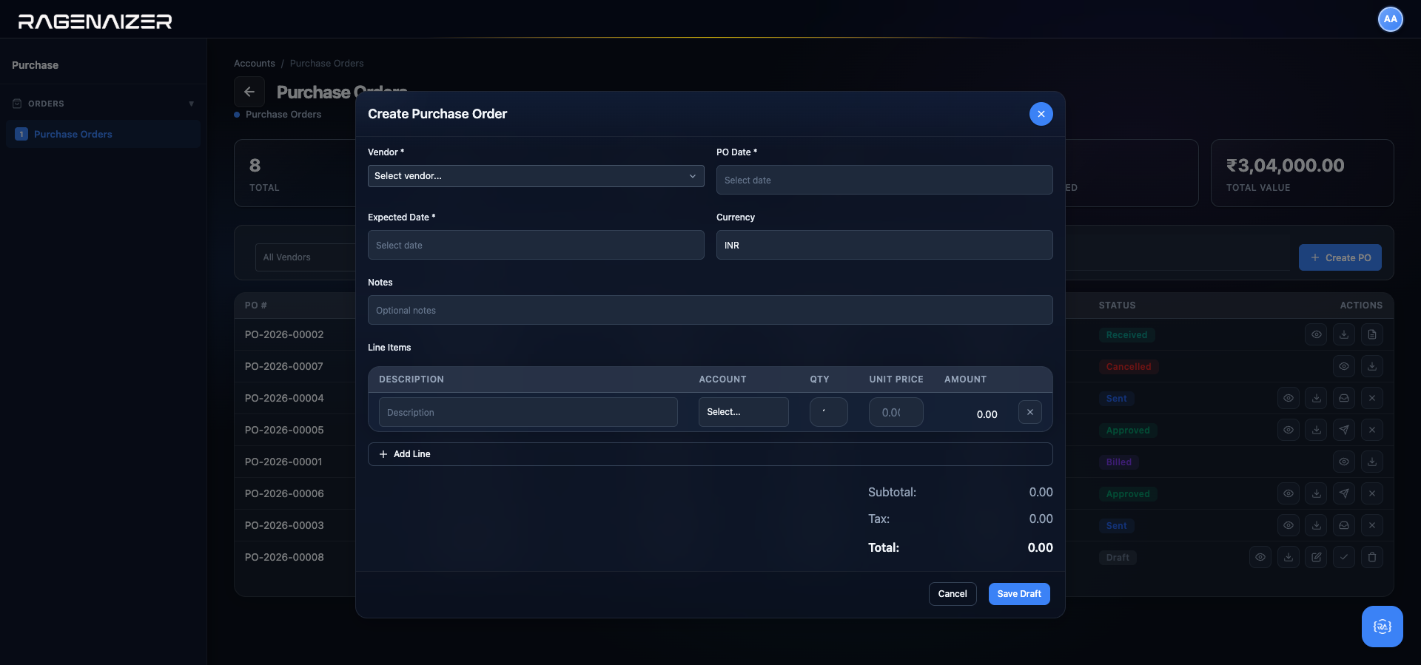Click the back arrow button

click(x=249, y=92)
